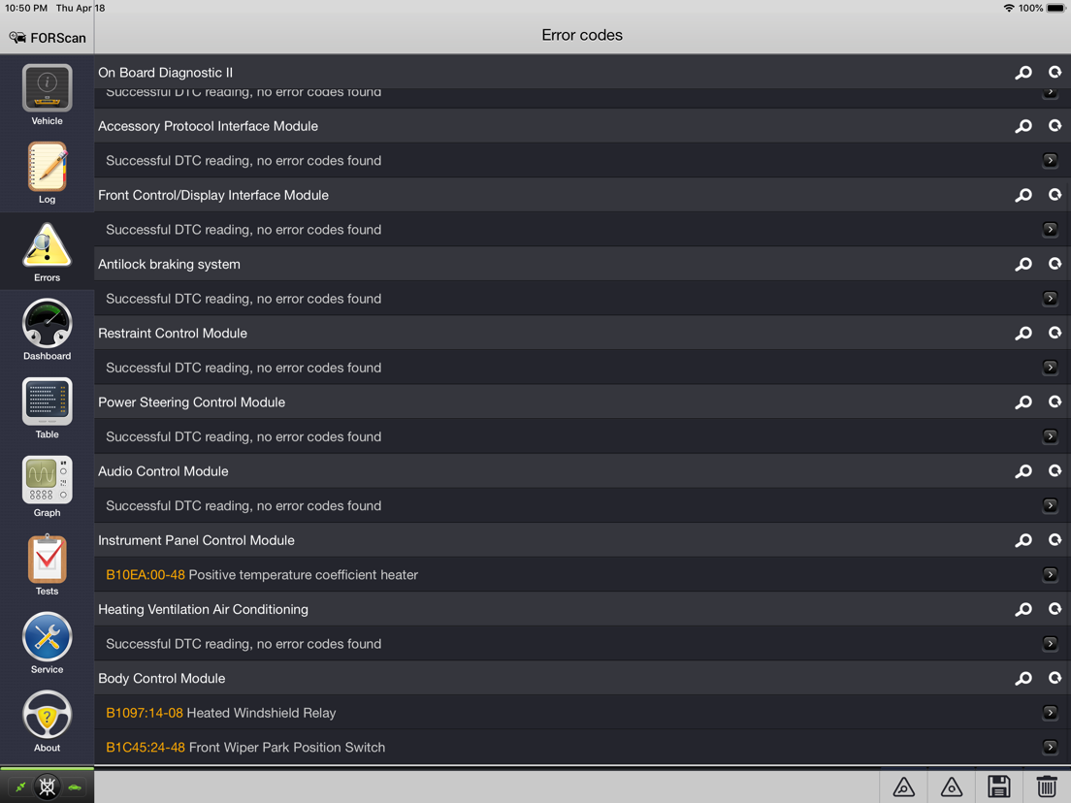Search Power Steering Control Module
Image resolution: width=1071 pixels, height=803 pixels.
pyautogui.click(x=1023, y=402)
